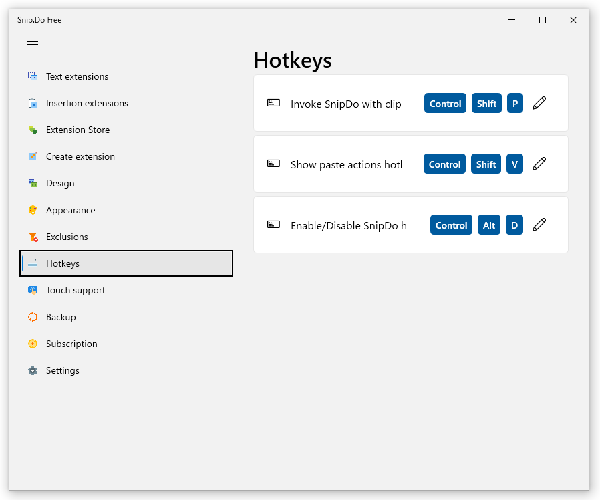Screen dimensions: 600x500
Task: Click Shift key in Show paste actions row
Action: [486, 164]
